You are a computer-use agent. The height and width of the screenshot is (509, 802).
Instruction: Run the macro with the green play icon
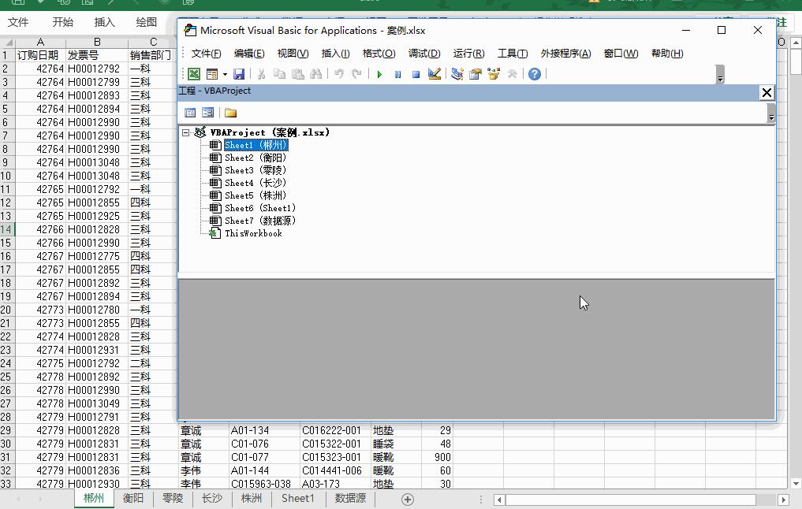click(x=379, y=74)
